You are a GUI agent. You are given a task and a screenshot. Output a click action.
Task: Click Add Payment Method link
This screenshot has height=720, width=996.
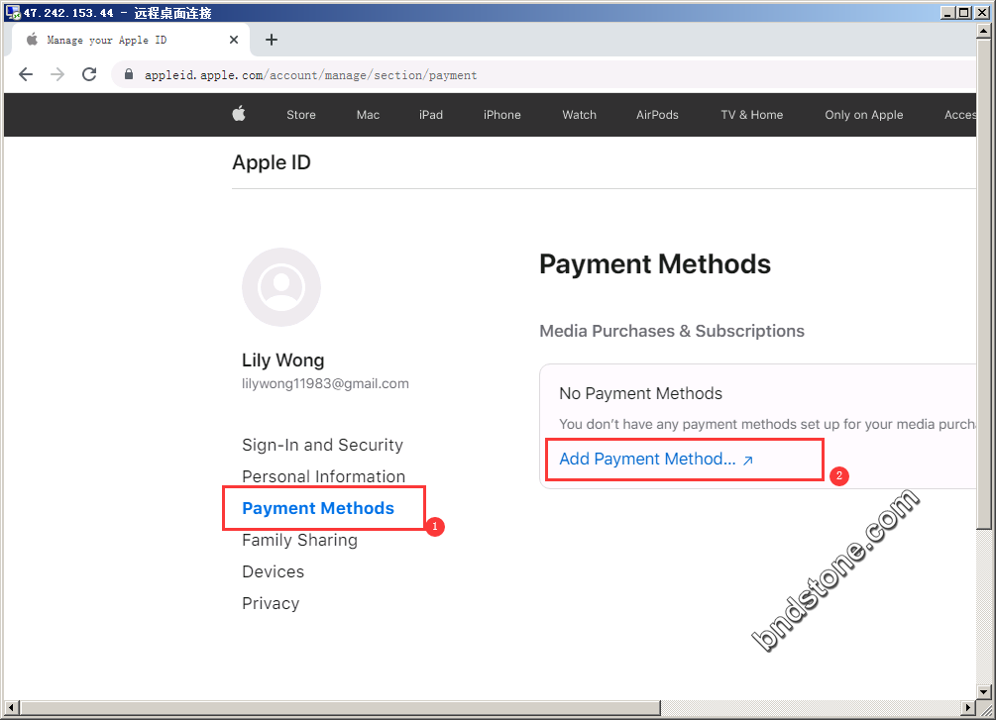(656, 460)
